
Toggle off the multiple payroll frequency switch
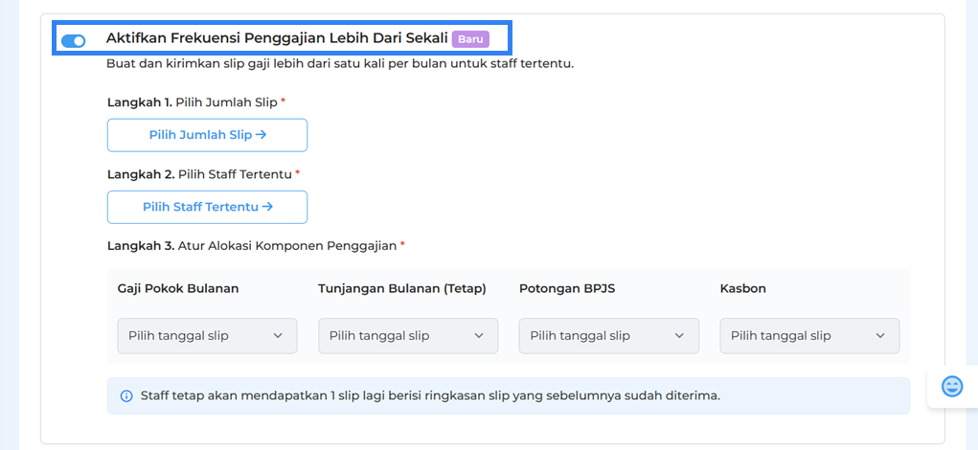(73, 40)
